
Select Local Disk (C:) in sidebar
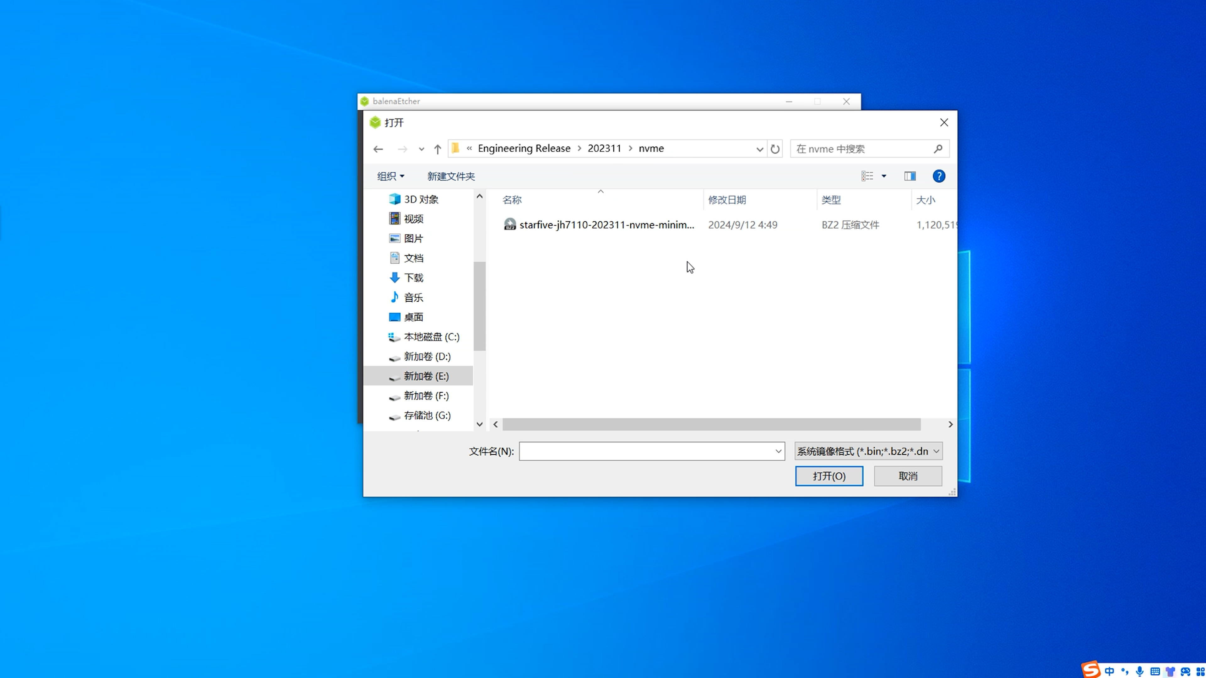[431, 337]
